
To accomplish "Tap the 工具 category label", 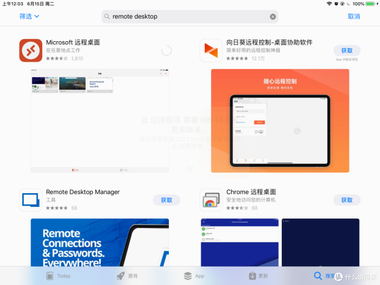I will (x=51, y=200).
